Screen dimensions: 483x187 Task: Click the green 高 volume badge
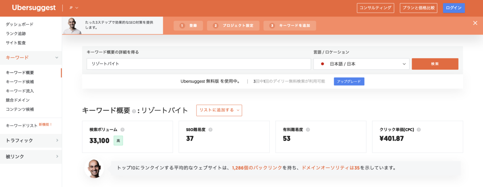118,140
